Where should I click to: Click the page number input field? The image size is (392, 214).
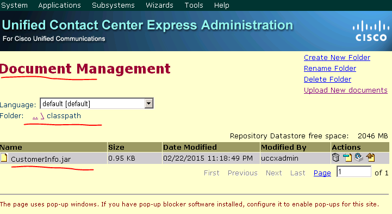click(x=354, y=172)
